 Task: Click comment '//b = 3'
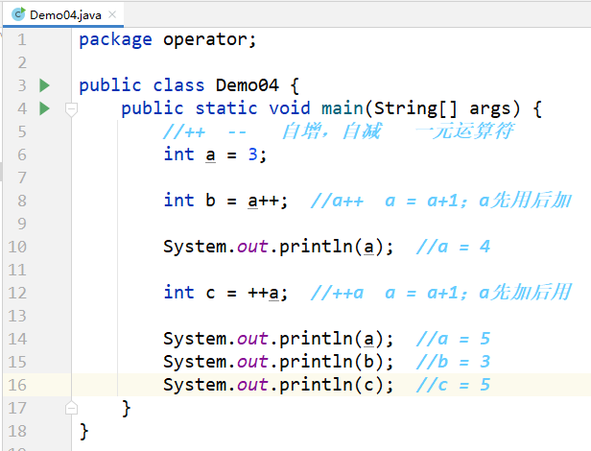click(453, 362)
